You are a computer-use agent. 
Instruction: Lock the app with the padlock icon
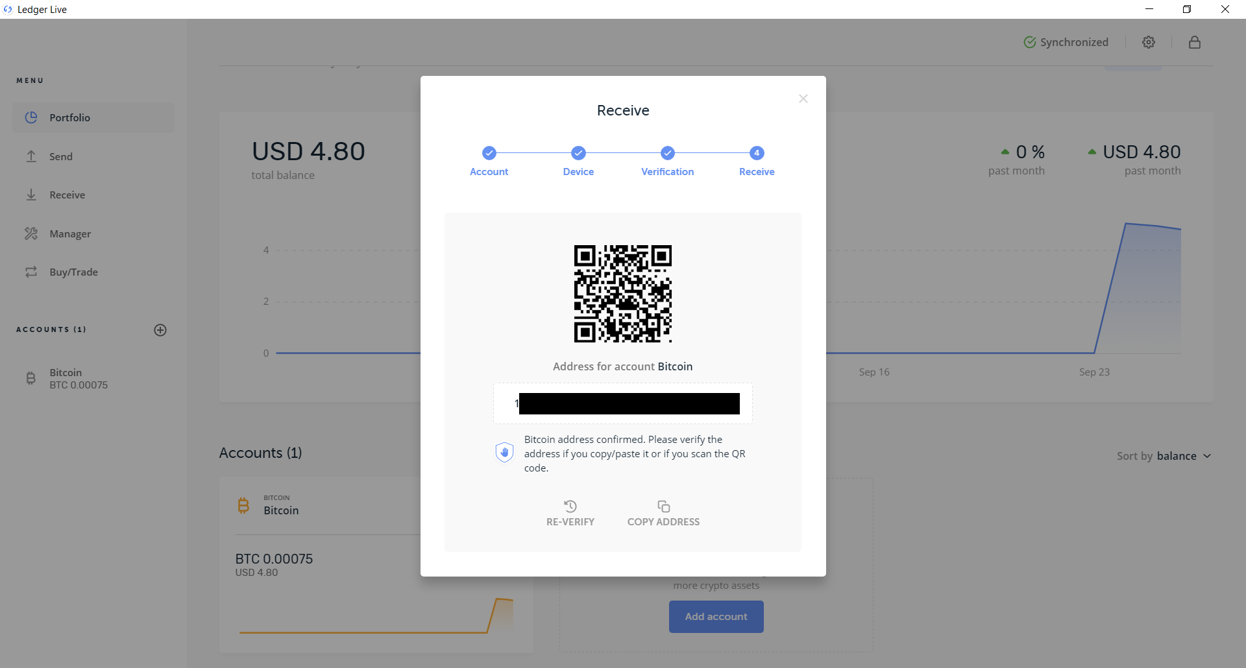point(1195,42)
